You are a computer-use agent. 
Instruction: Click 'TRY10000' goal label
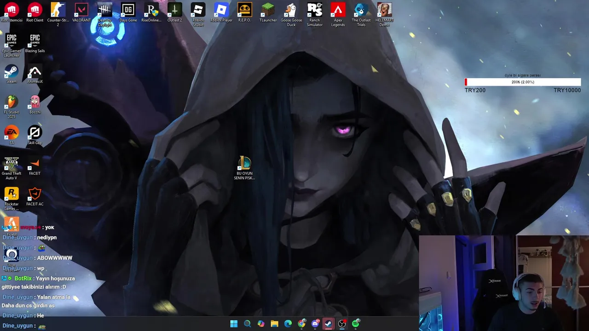tap(567, 90)
